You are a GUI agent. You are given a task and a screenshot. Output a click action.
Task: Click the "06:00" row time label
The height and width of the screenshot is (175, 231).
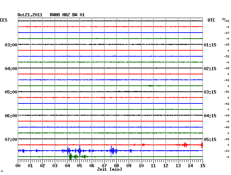11,116
